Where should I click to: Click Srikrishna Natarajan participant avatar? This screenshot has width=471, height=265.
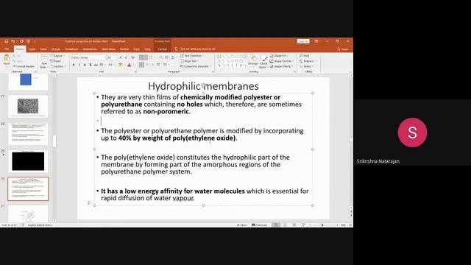pyautogui.click(x=412, y=132)
